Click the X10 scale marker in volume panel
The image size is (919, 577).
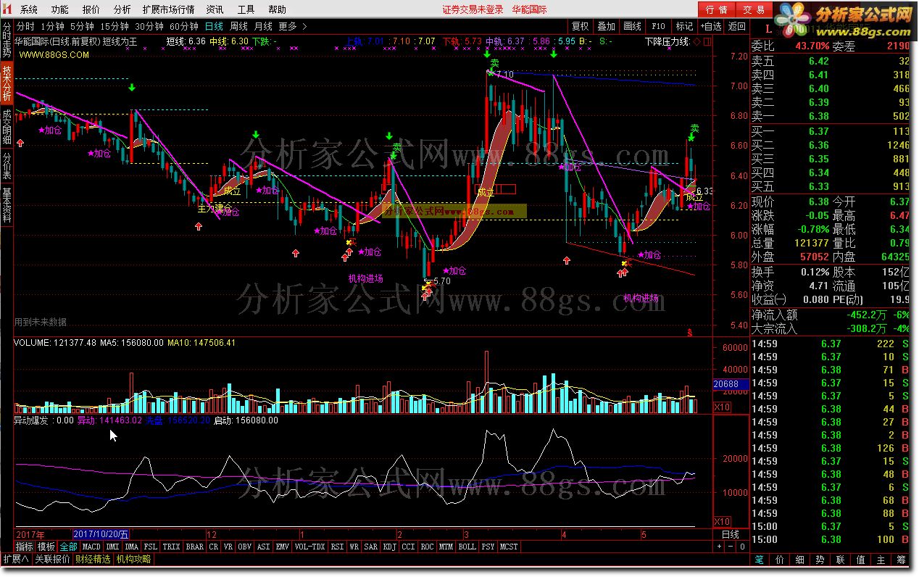pyautogui.click(x=722, y=407)
